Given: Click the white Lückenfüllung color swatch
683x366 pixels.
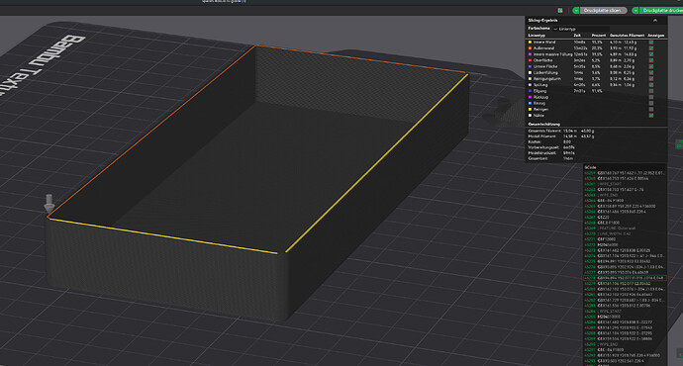Looking at the screenshot, I should click(530, 72).
